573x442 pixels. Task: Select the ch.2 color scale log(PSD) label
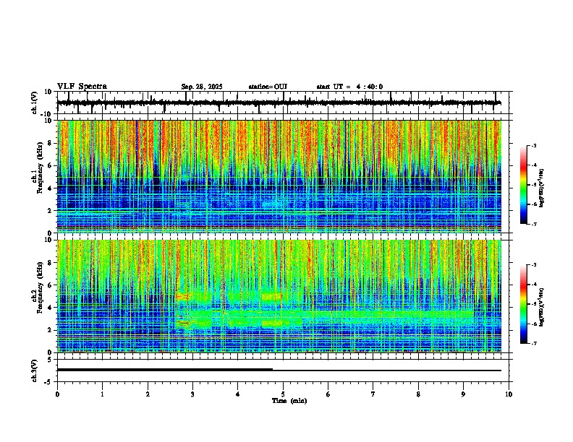coord(542,307)
